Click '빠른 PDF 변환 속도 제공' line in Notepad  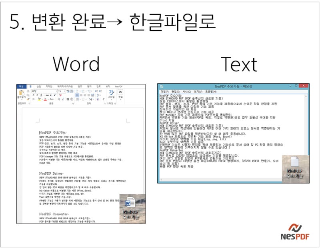(176, 166)
